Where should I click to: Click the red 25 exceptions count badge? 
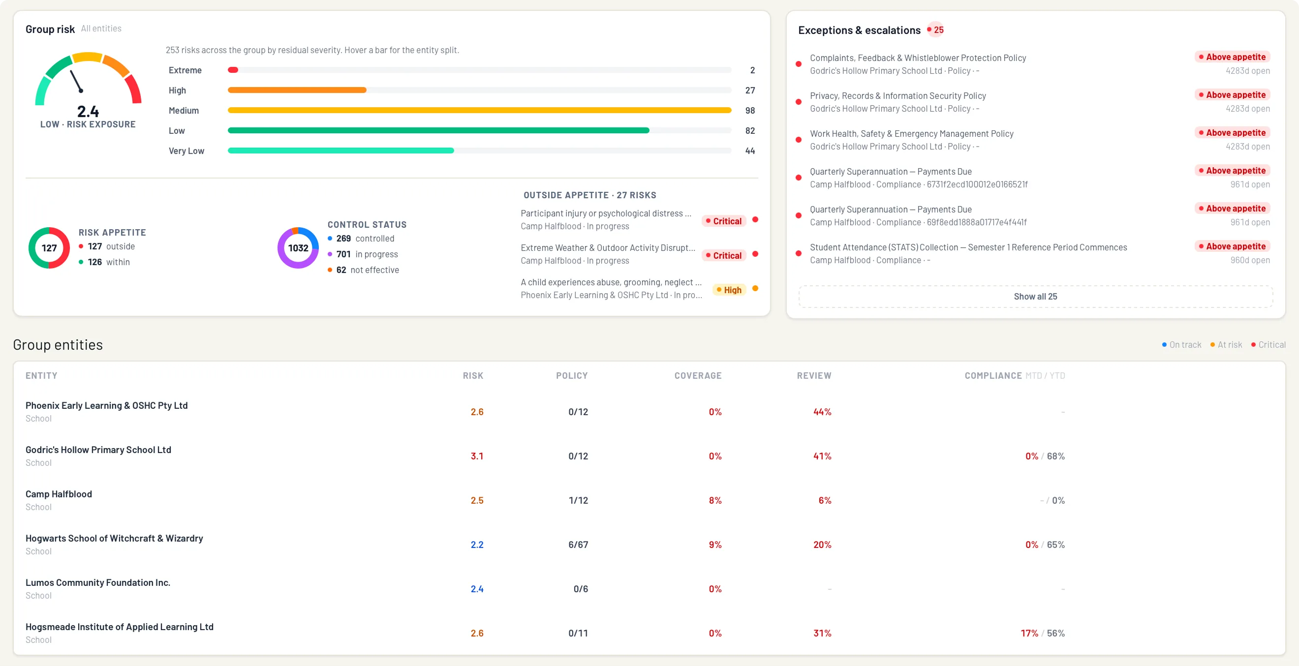935,30
